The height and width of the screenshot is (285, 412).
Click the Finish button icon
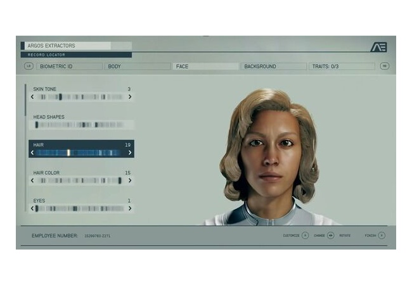382,236
